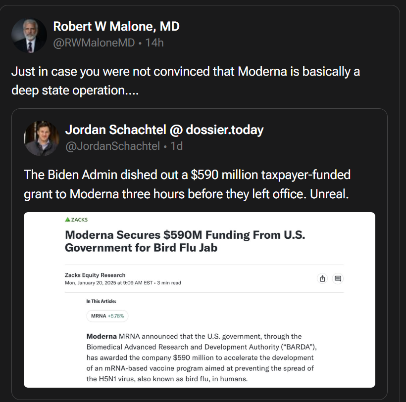Image resolution: width=406 pixels, height=402 pixels.
Task: Open the quoted post text about Biden Admin
Action: pos(187,183)
